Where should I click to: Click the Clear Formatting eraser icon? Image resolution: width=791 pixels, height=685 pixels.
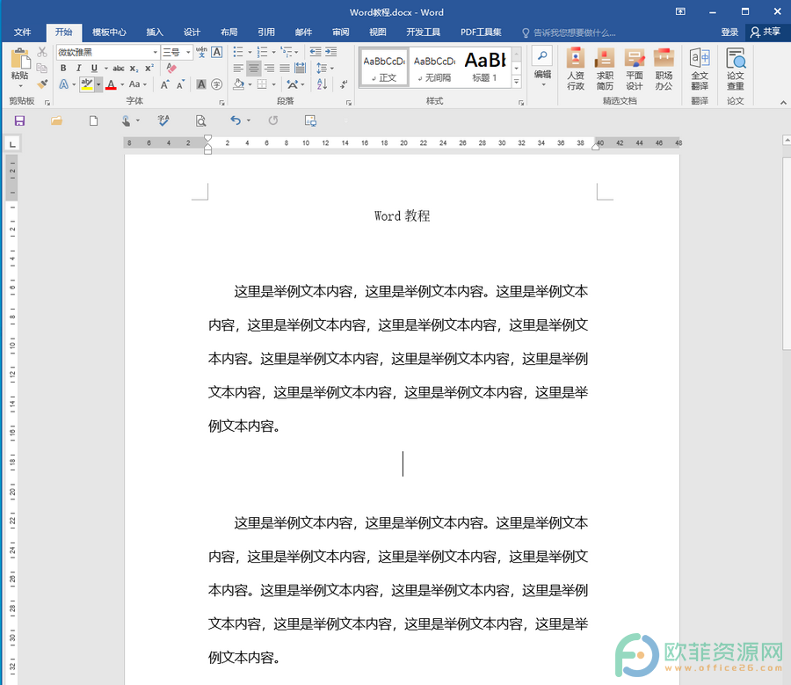click(171, 68)
